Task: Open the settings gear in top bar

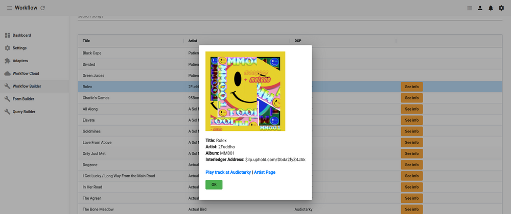Action: click(x=501, y=8)
